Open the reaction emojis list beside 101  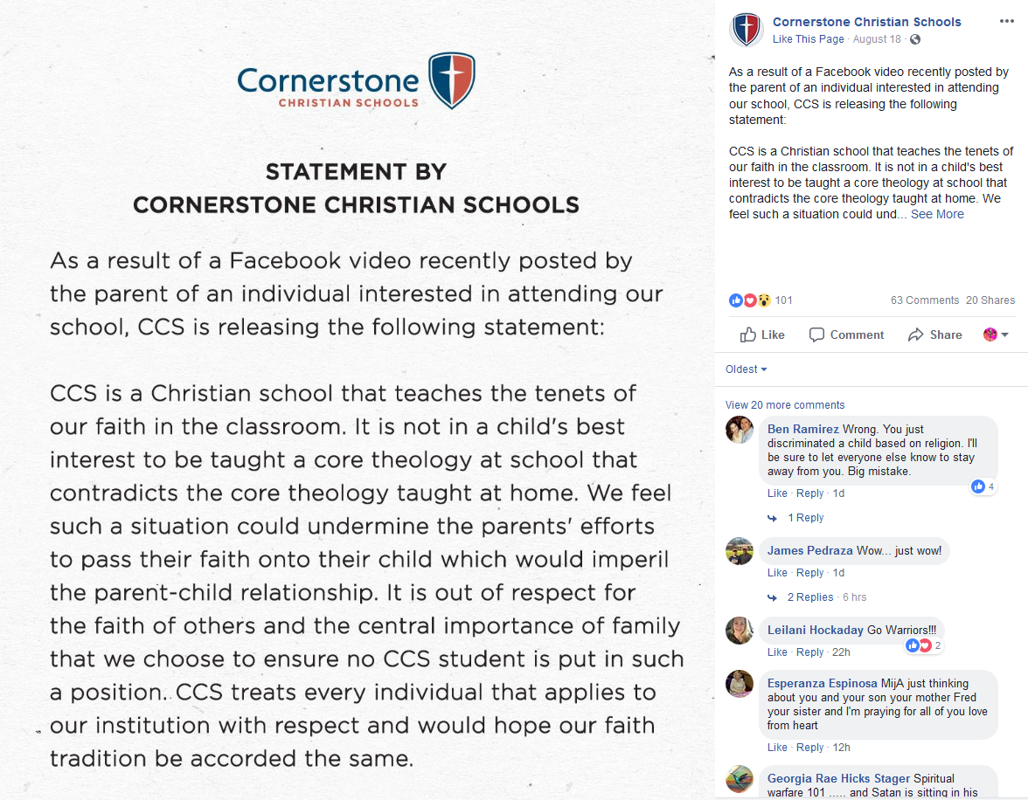pyautogui.click(x=749, y=300)
